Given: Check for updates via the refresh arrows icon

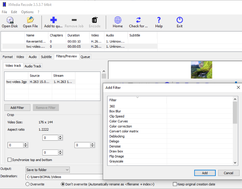Looking at the screenshot, I should point(138,20).
